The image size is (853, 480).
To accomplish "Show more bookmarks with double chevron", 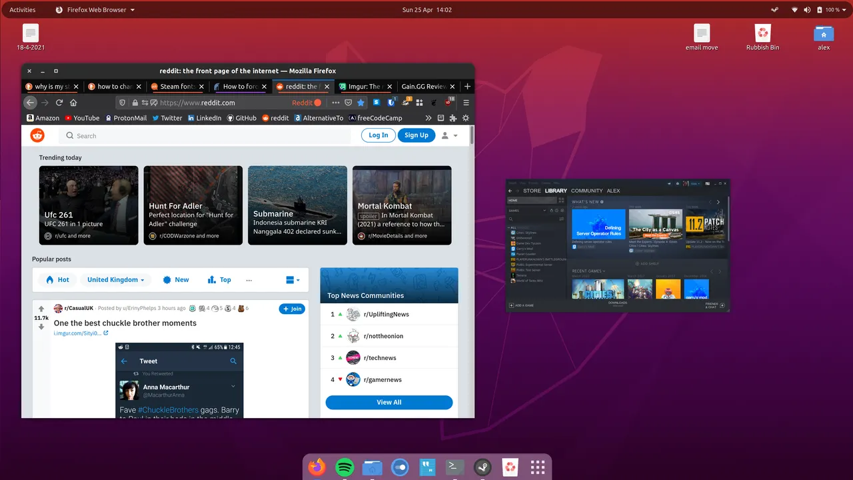I will 428,118.
